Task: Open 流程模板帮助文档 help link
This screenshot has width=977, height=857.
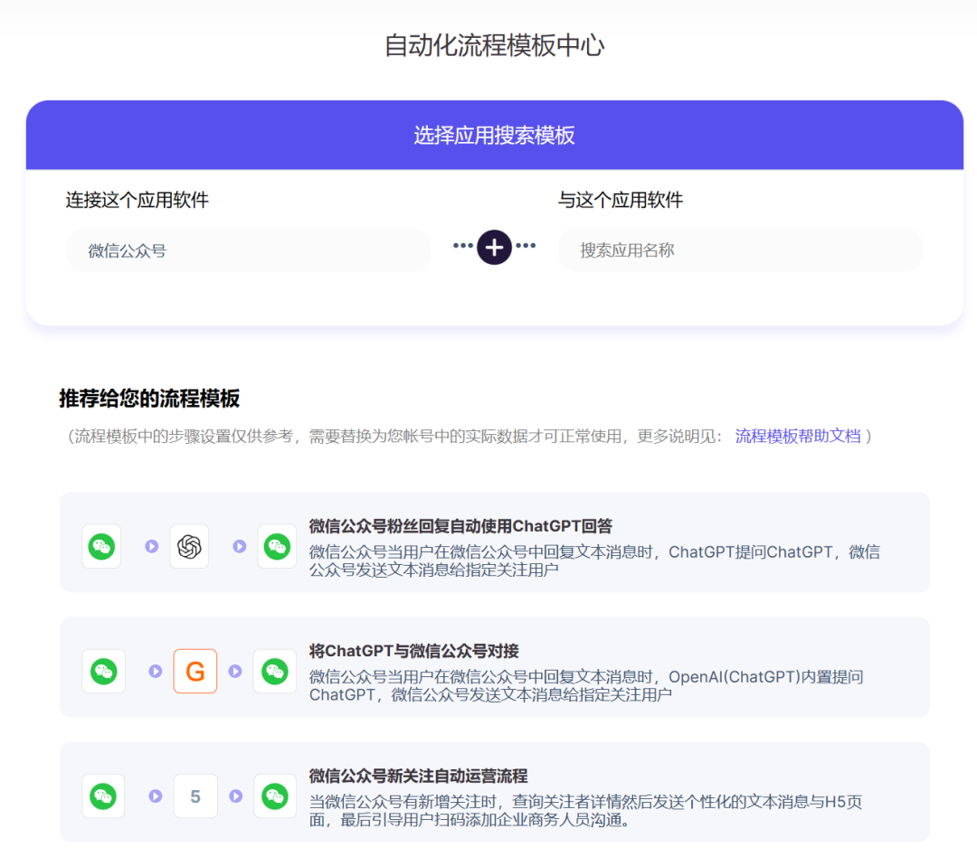Action: (798, 436)
